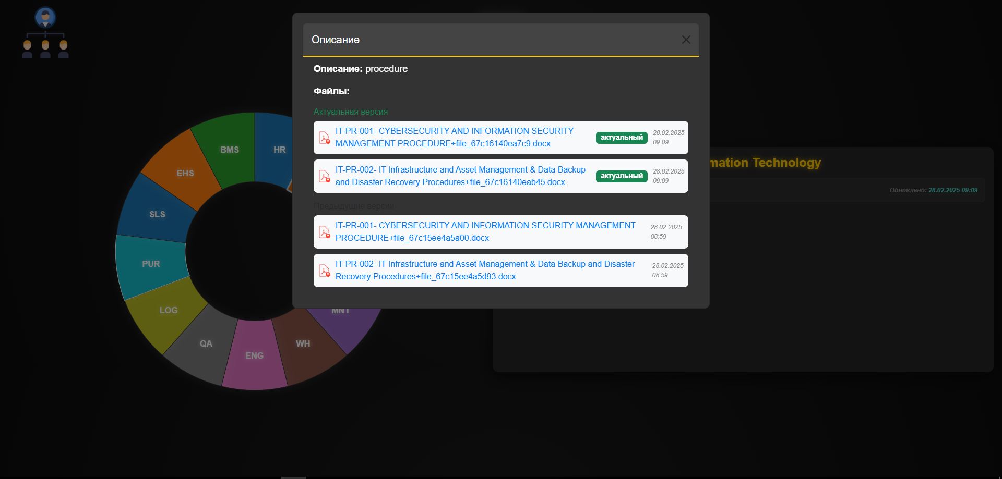Image resolution: width=1002 pixels, height=479 pixels.
Task: Click the org chart logo icon
Action: (45, 33)
